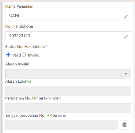Click the Invalid option label text
Viewport: 135px width, 133px height.
point(33,55)
